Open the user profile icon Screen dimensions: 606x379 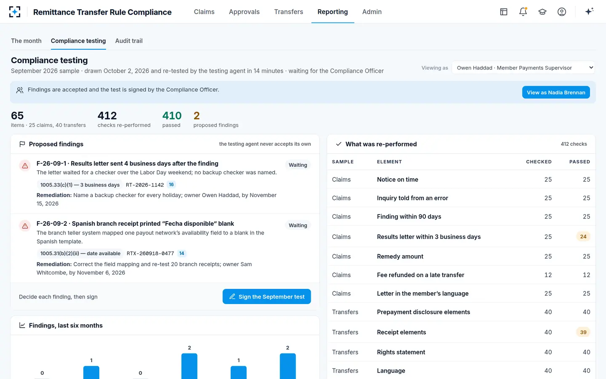pyautogui.click(x=562, y=12)
